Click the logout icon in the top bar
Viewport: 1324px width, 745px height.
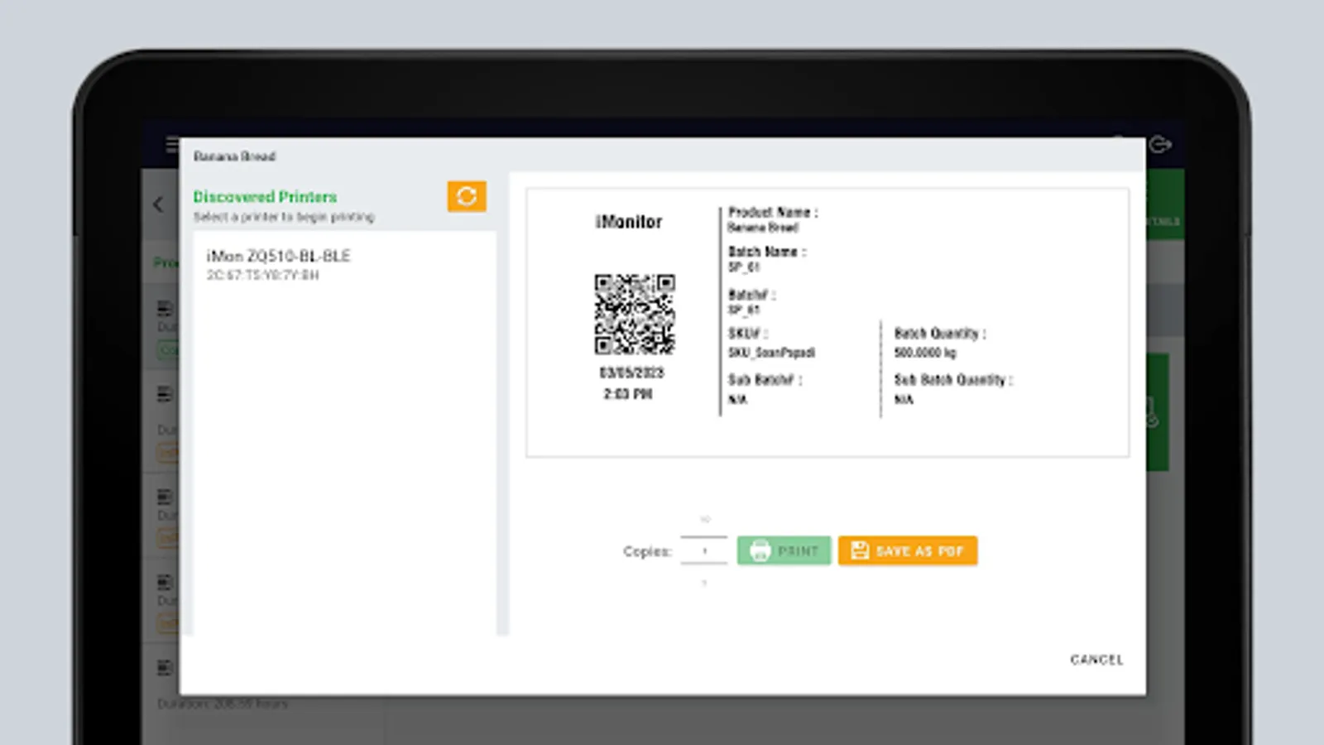coord(1160,145)
